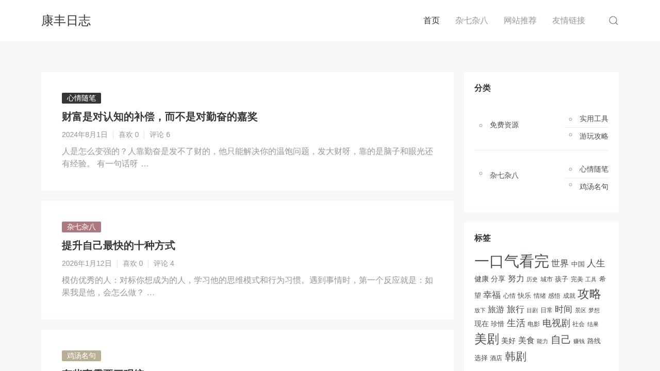Select the 免费资源 category in sidebar

pos(504,125)
